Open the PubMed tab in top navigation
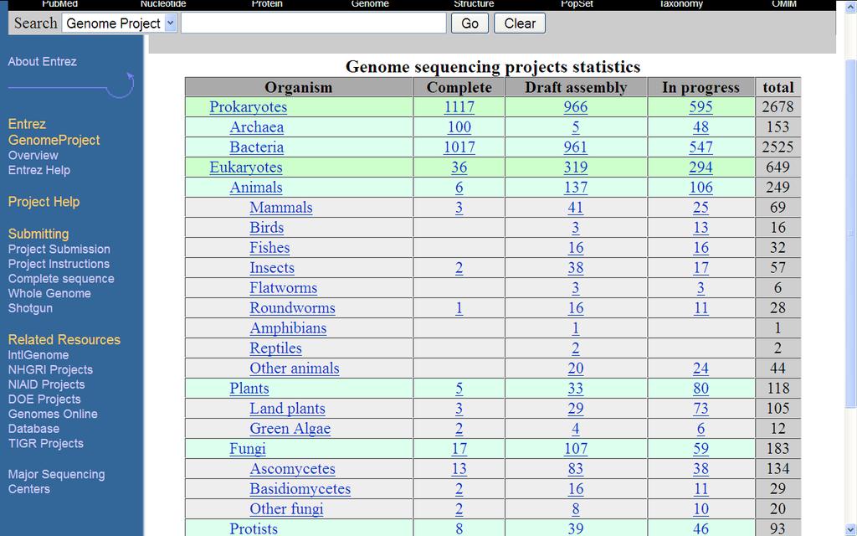This screenshot has width=857, height=536. (59, 4)
